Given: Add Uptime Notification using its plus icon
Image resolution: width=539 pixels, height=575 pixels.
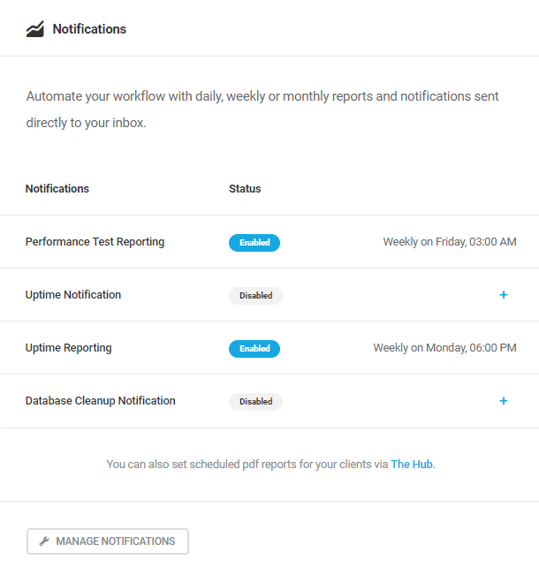Looking at the screenshot, I should (x=504, y=295).
